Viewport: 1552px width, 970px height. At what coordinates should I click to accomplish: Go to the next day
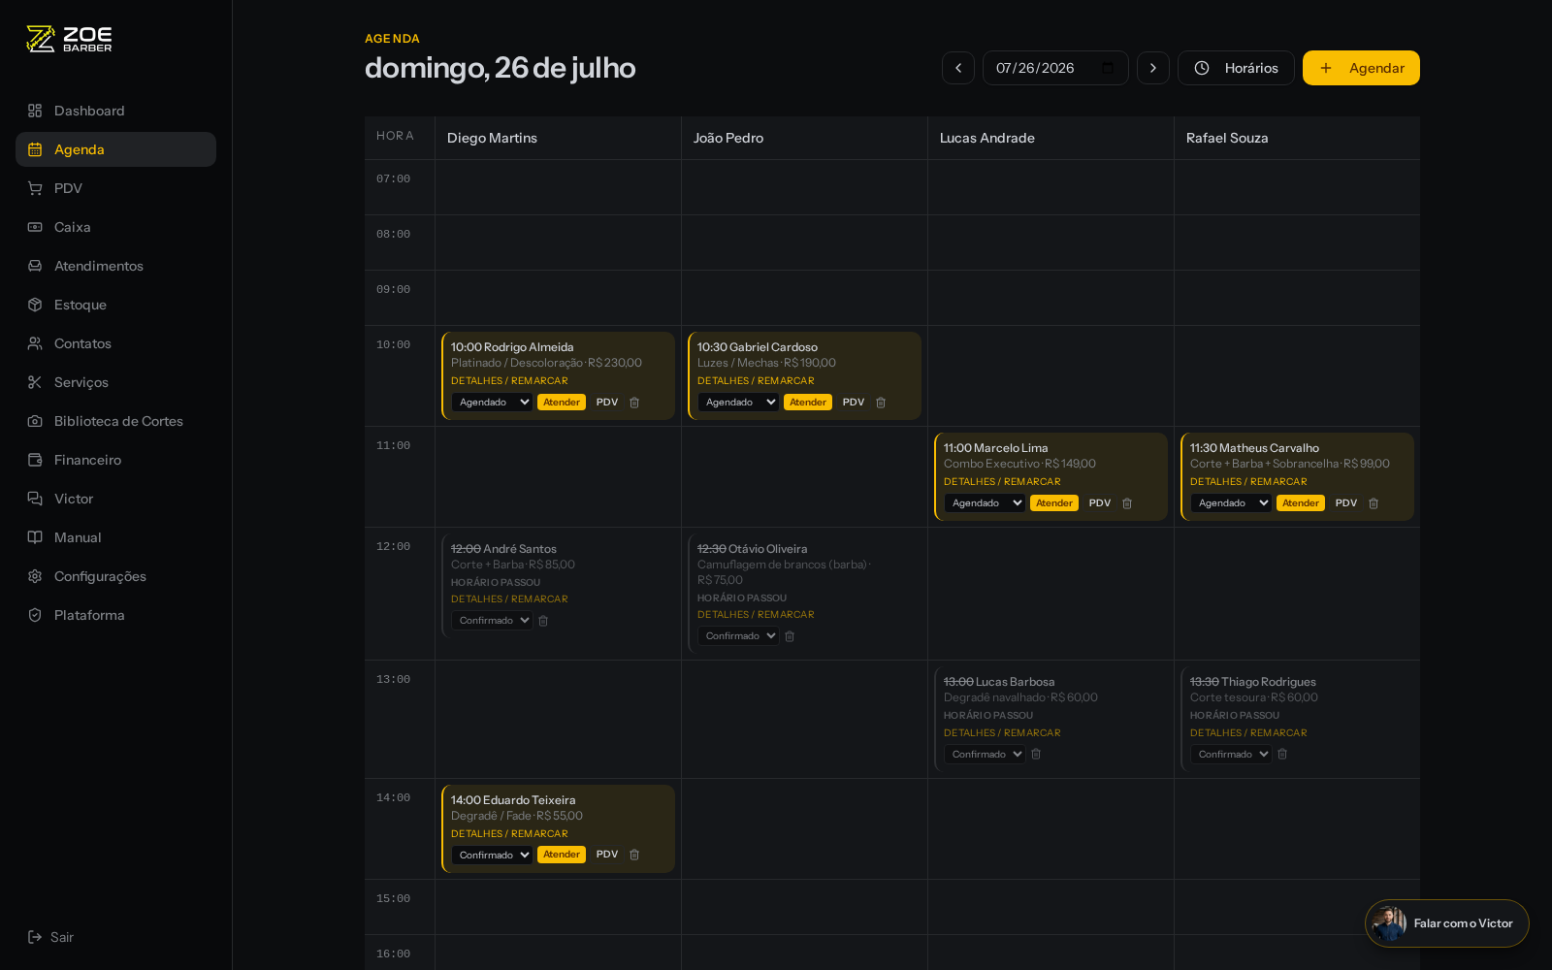click(x=1153, y=68)
